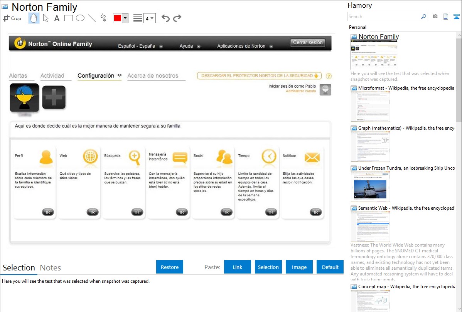This screenshot has height=312, width=462.
Task: Choose the freehand scribble tool
Action: [103, 18]
